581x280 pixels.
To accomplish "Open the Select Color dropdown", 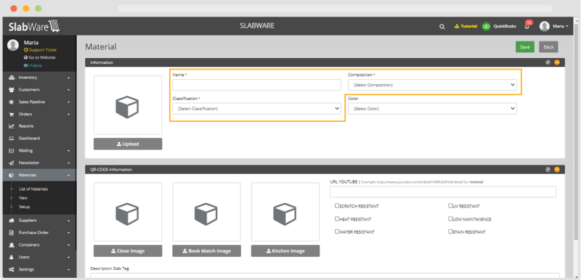I will click(x=432, y=109).
